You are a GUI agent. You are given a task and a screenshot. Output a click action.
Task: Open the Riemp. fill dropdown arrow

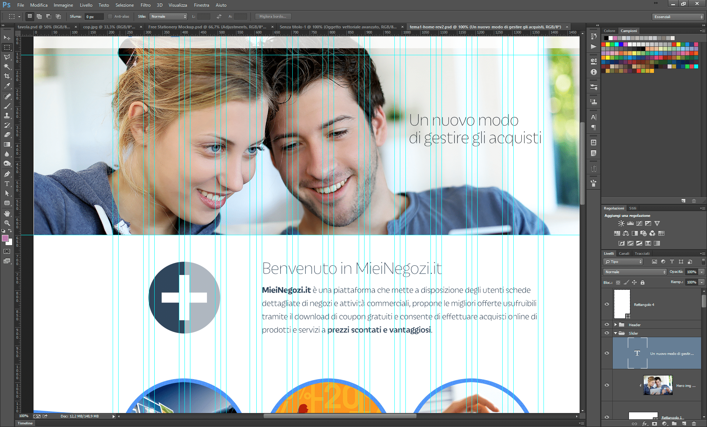click(x=702, y=282)
